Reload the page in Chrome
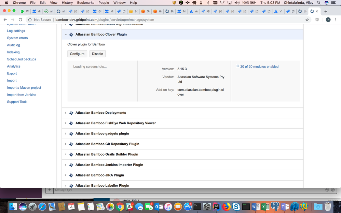Image resolution: width=341 pixels, height=213 pixels. click(x=21, y=19)
